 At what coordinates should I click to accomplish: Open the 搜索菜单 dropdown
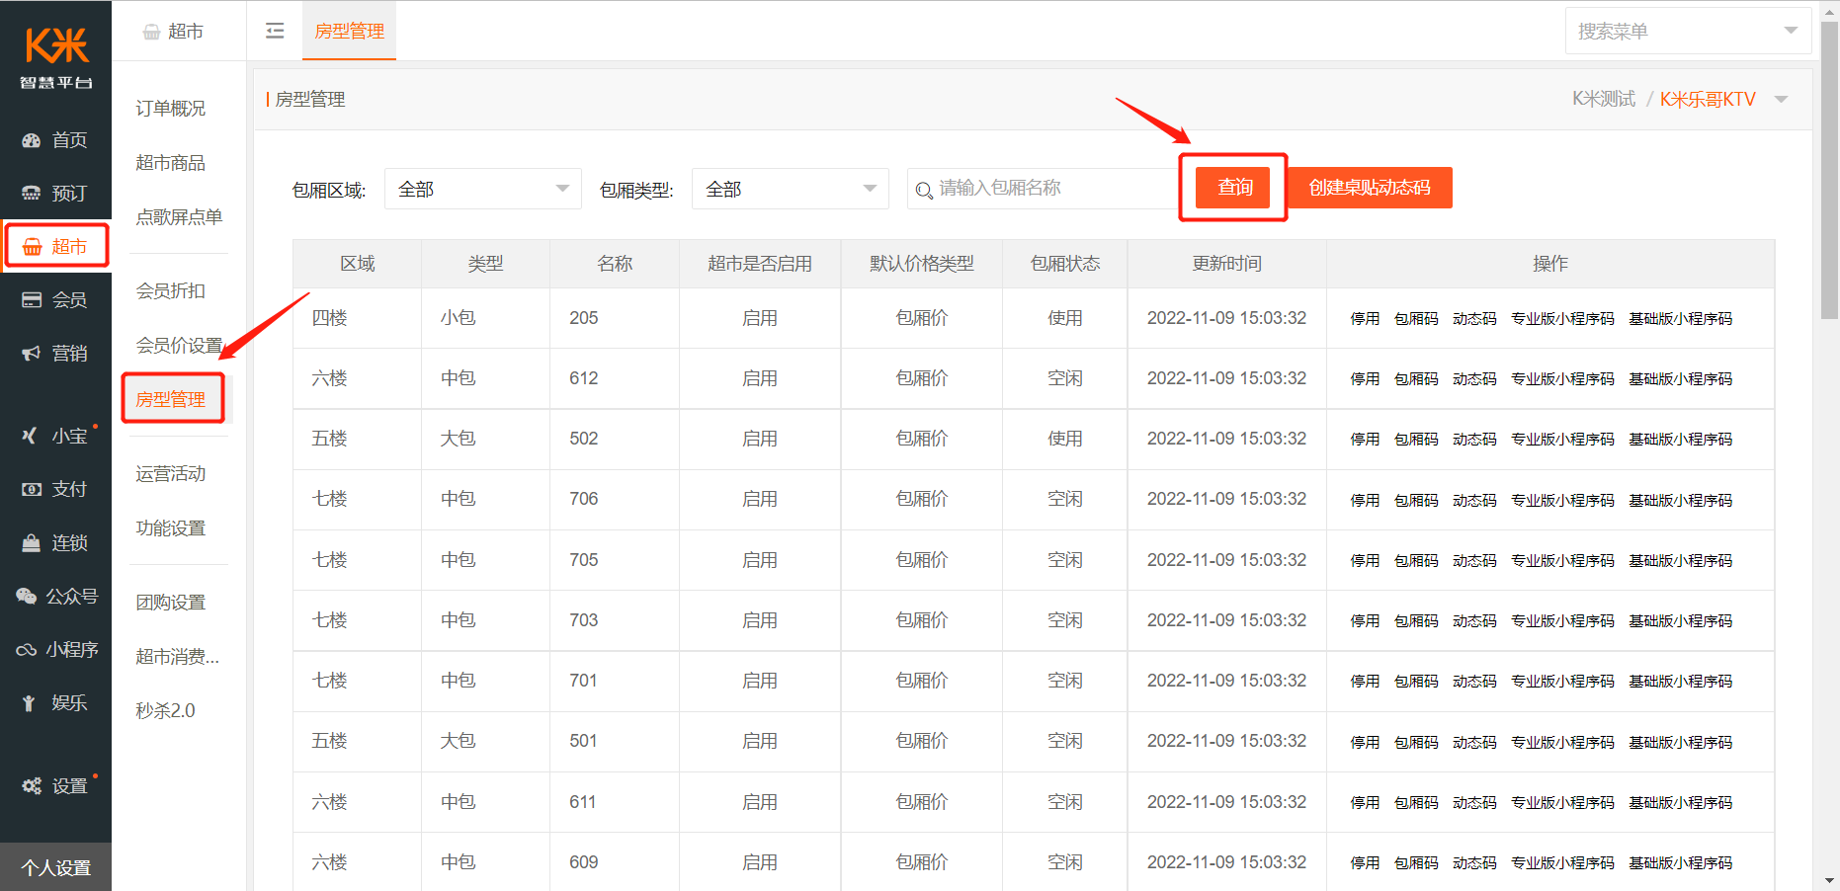point(1688,31)
